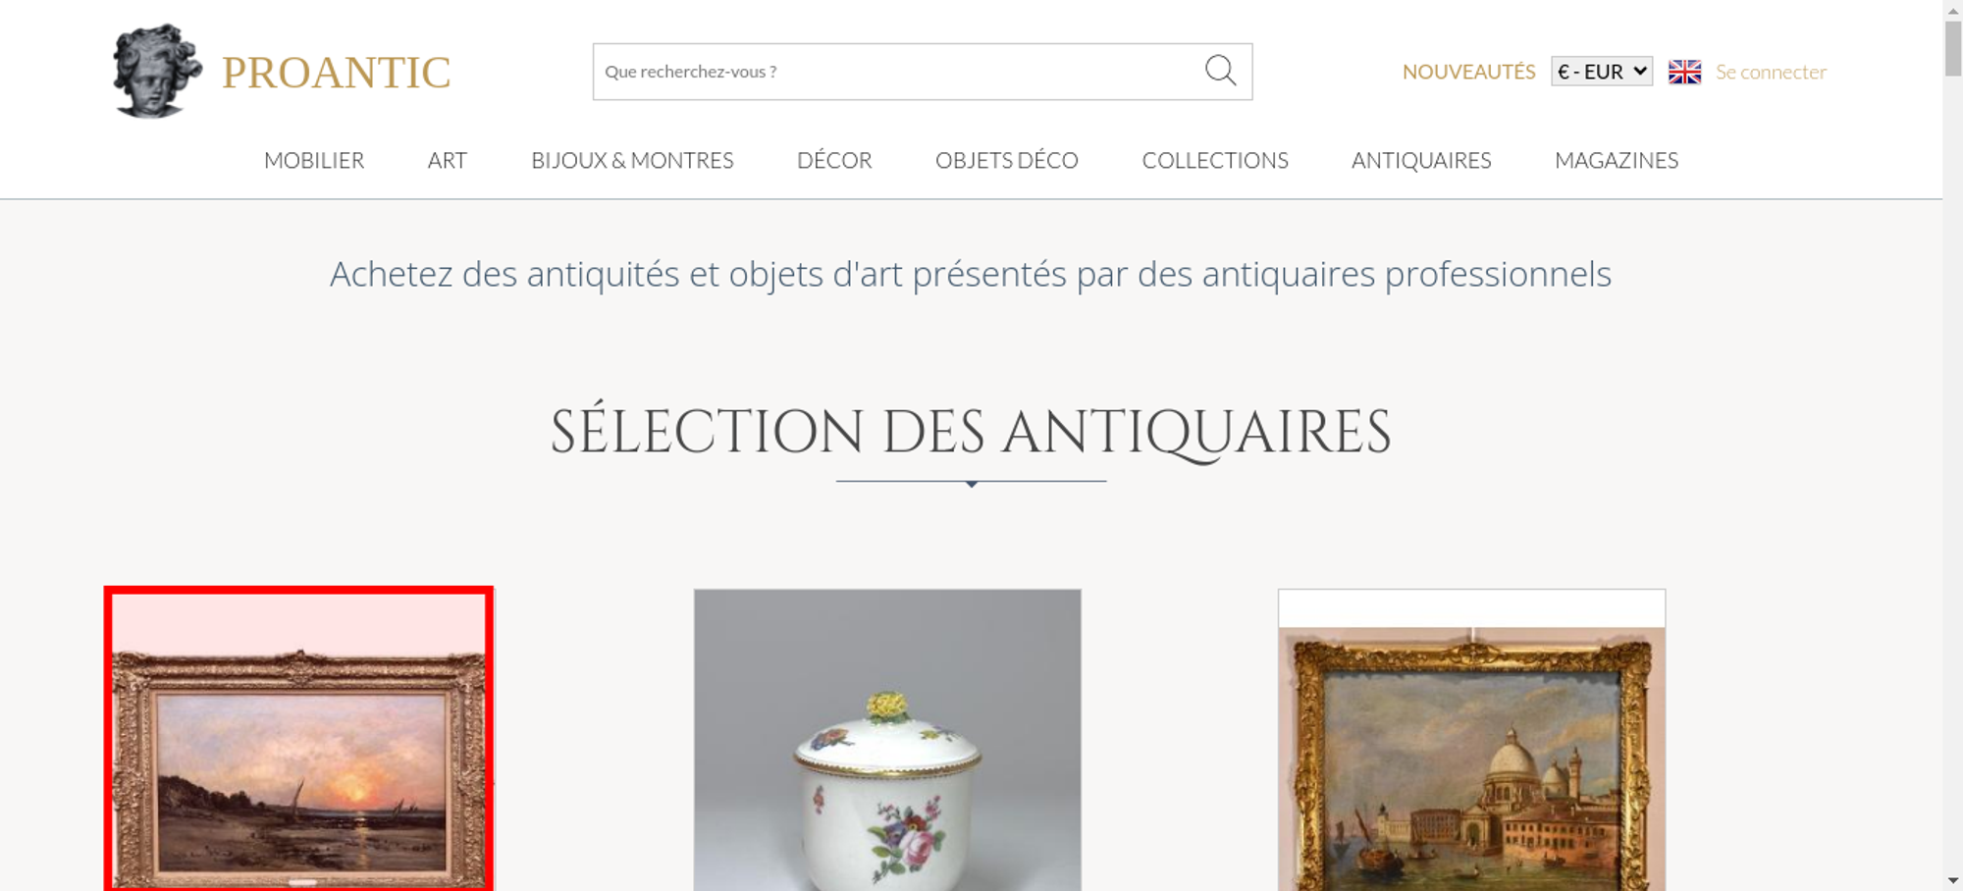1963x891 pixels.
Task: Open the Objets Déco menu
Action: tap(1007, 160)
